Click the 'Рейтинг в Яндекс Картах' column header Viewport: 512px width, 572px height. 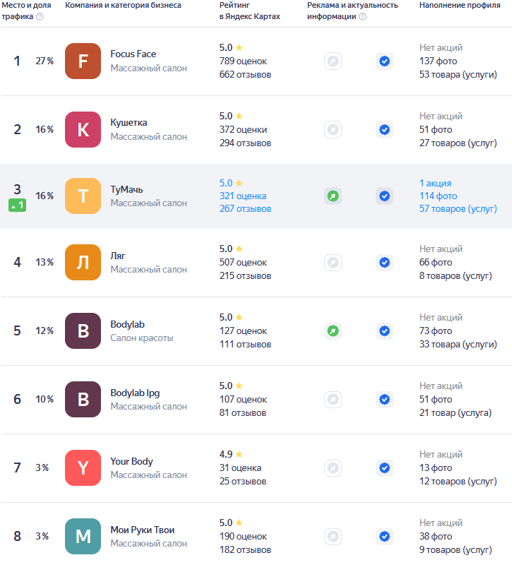tap(249, 11)
